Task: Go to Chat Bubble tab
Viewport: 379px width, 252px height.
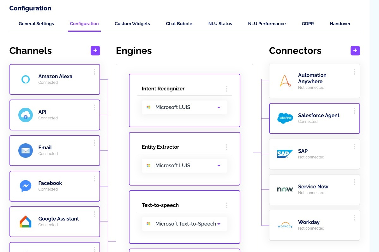Action: (x=179, y=24)
